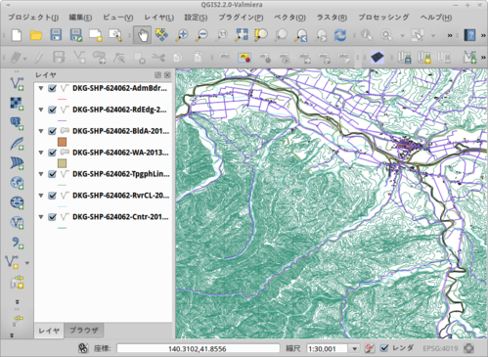Toggle mouse position extents icon in status bar
Screen dimensions: 488x357
83,348
